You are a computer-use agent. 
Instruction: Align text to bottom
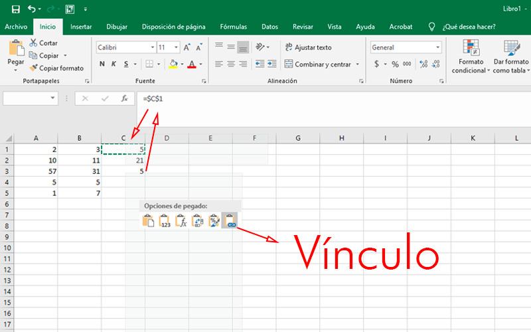243,47
